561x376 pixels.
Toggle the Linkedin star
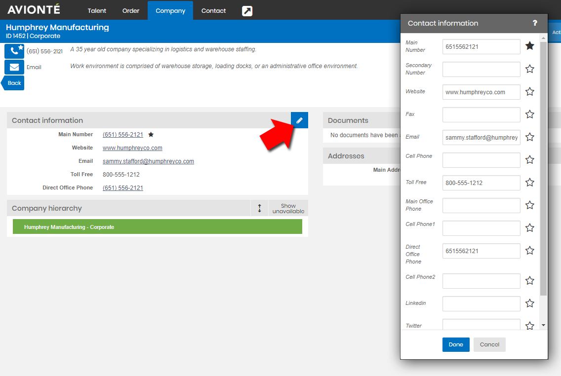click(530, 303)
